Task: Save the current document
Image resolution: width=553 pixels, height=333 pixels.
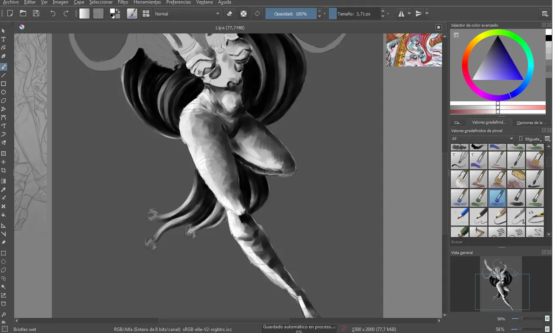Action: click(x=36, y=13)
